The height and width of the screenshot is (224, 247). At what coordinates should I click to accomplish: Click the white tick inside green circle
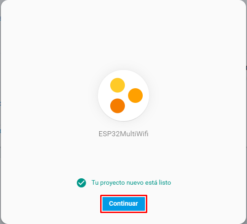tap(81, 183)
